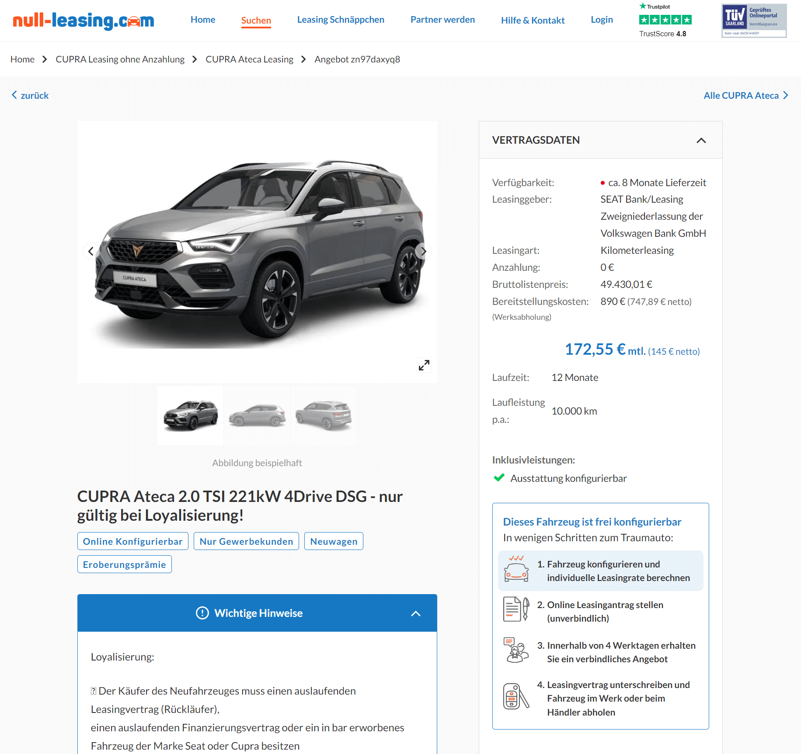Click the Online Konfigurierbar tag
This screenshot has height=754, width=801.
[133, 541]
